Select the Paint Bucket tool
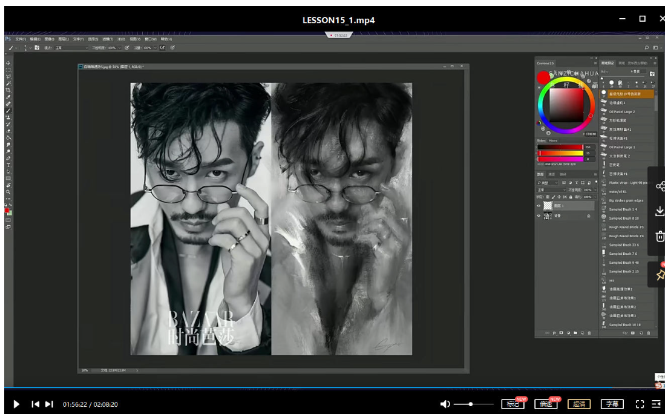Screen dimensions: 665x414 point(8,137)
